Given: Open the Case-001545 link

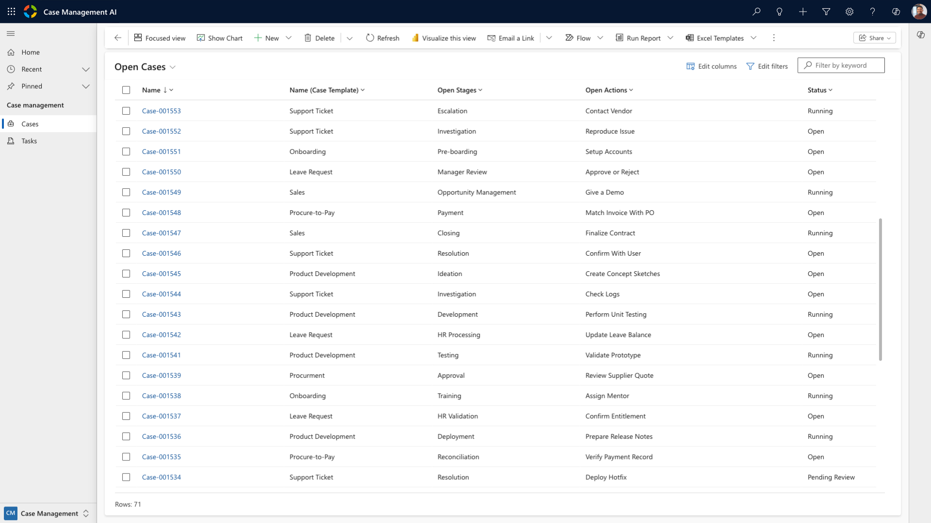Looking at the screenshot, I should click(x=161, y=274).
